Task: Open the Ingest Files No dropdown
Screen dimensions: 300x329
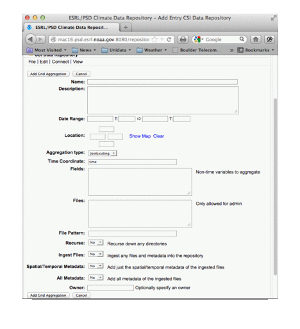Action: pos(96,254)
